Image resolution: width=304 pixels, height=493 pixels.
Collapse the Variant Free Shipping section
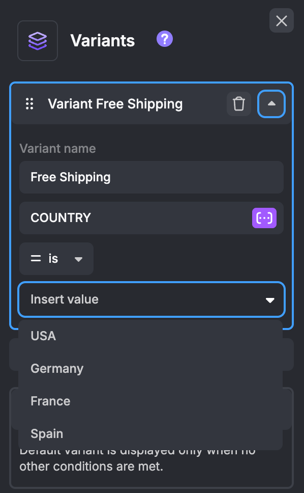[271, 104]
